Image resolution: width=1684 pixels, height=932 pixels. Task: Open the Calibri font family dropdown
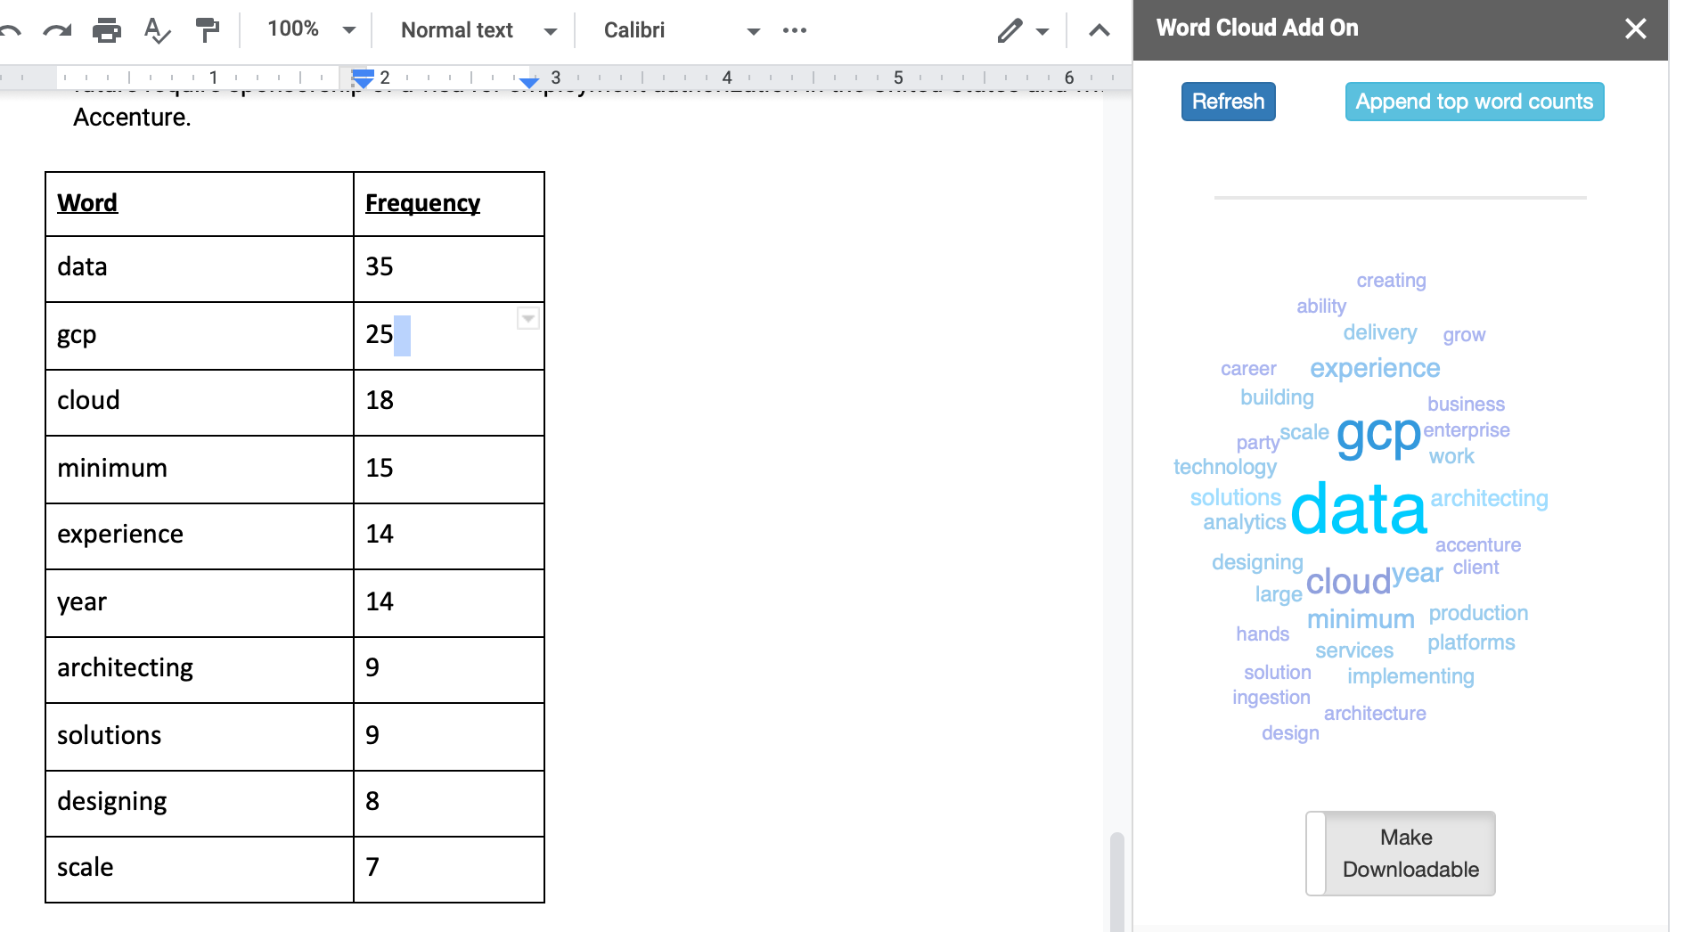pyautogui.click(x=680, y=29)
